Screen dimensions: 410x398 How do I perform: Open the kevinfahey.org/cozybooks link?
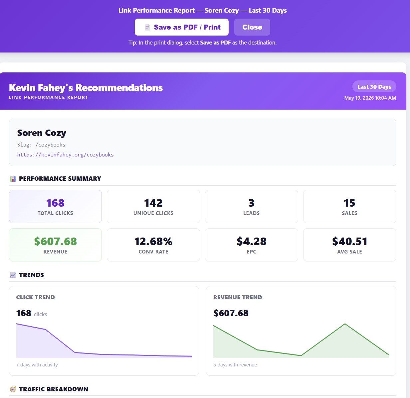pos(66,154)
